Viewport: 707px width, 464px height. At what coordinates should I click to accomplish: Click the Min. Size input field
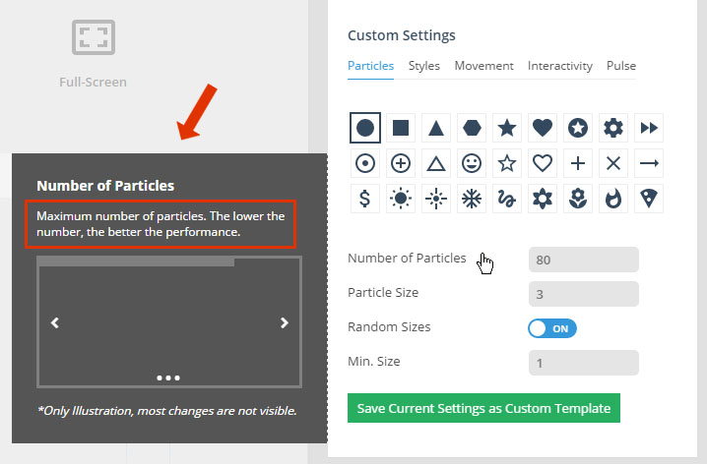click(x=584, y=363)
